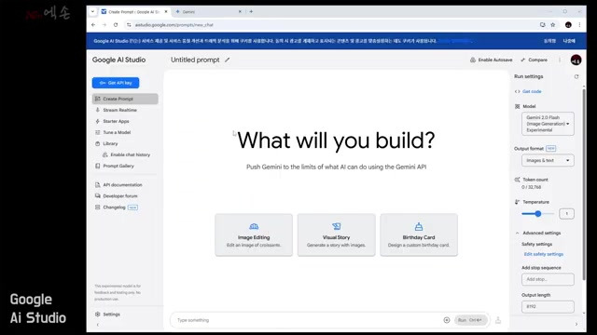Click the Compare button
Image resolution: width=597 pixels, height=335 pixels.
[x=535, y=60]
